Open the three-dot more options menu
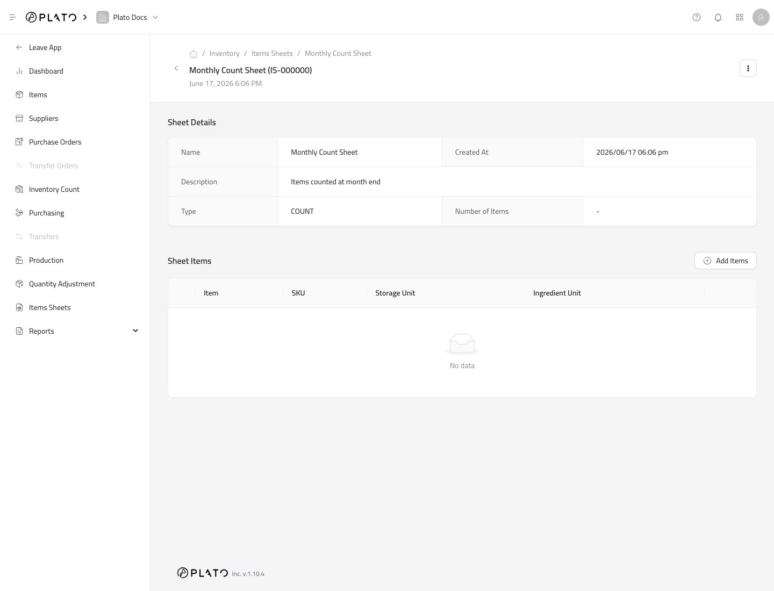Screen dimensions: 774x591 click(748, 68)
